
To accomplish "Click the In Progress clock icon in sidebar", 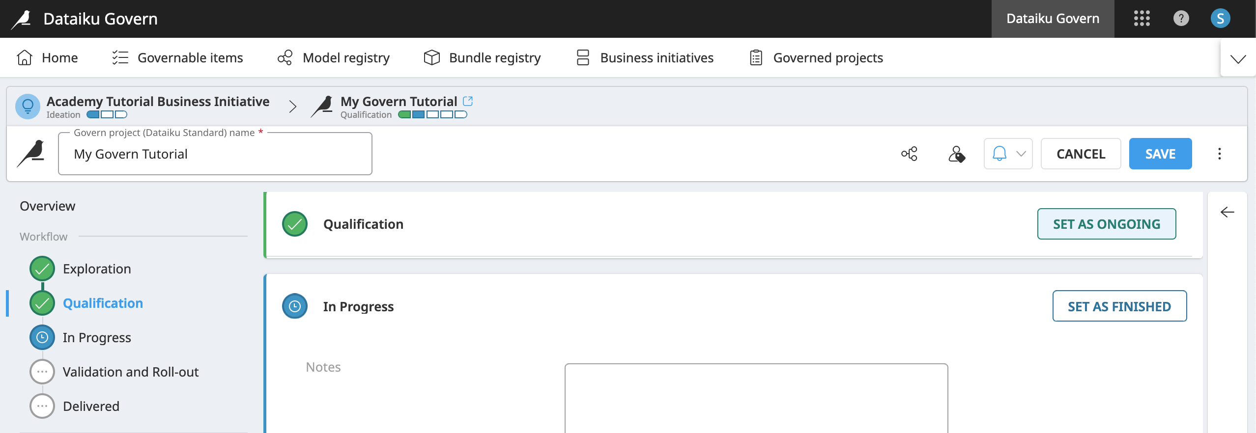I will [42, 337].
